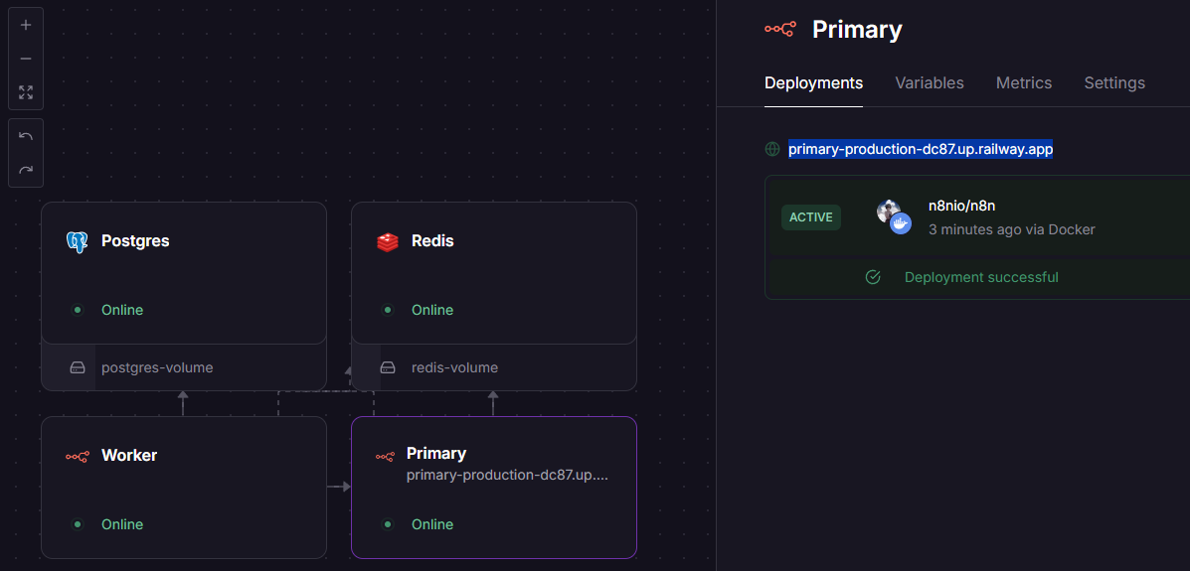Screen dimensions: 1190x571
Task: Undo the last canvas change
Action: pyautogui.click(x=26, y=136)
